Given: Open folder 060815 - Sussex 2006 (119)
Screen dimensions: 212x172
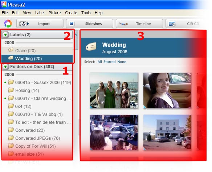Looking at the screenshot, I should click(43, 83).
